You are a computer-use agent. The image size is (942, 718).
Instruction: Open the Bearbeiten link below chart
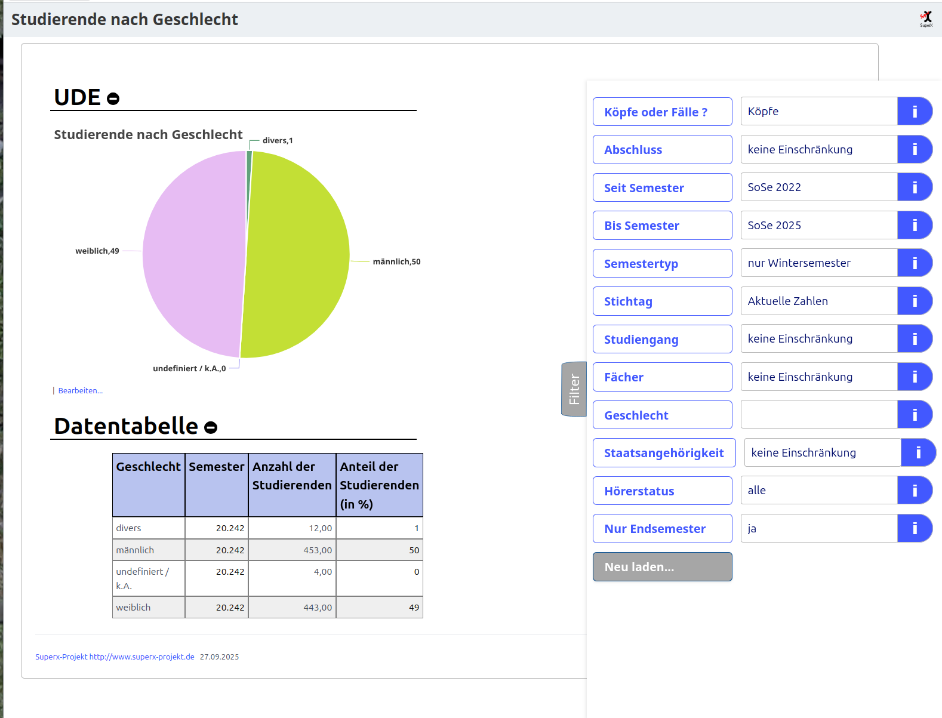(x=80, y=391)
